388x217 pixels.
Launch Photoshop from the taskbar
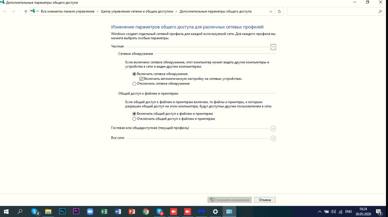click(x=62, y=212)
